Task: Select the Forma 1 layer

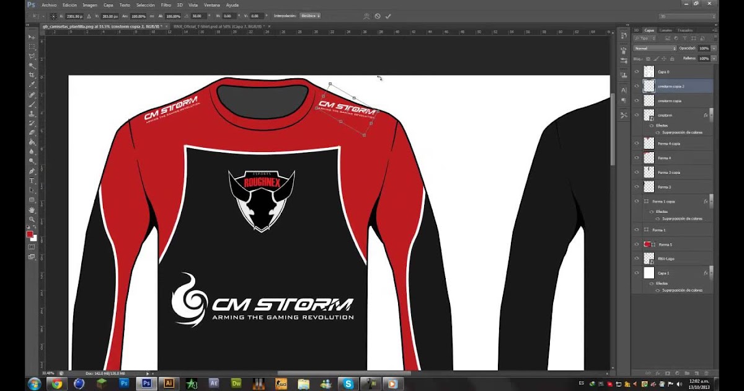Action: (x=673, y=230)
